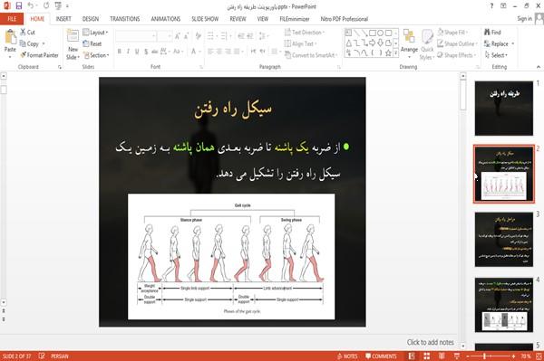The width and height of the screenshot is (544, 361).
Task: Toggle center text alignment
Action: 219,52
